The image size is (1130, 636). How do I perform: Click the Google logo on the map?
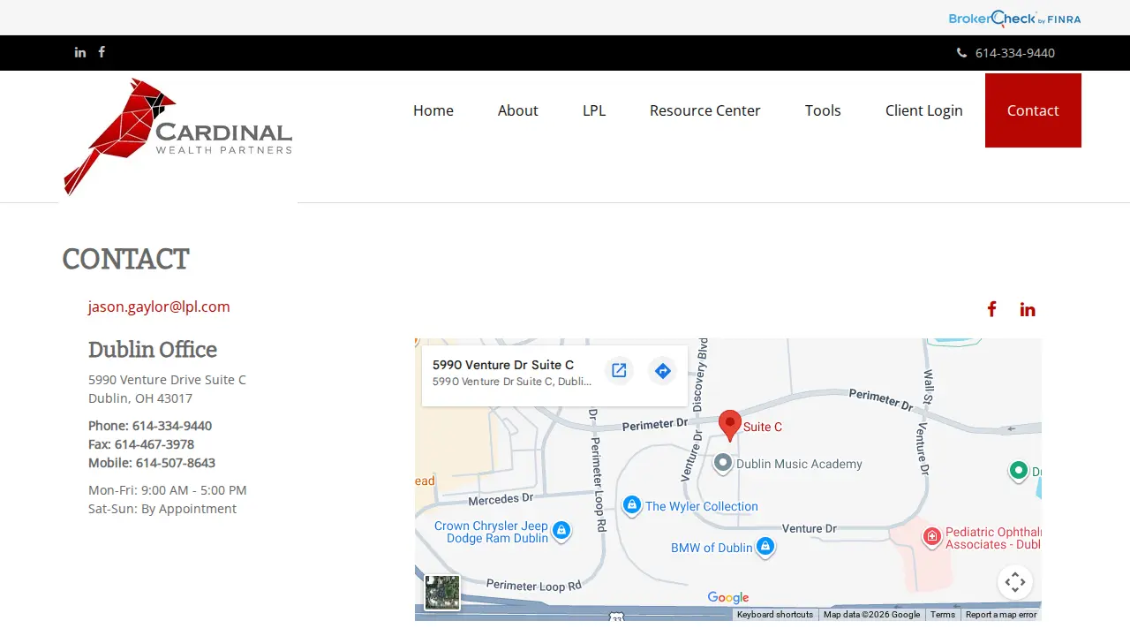pyautogui.click(x=728, y=598)
